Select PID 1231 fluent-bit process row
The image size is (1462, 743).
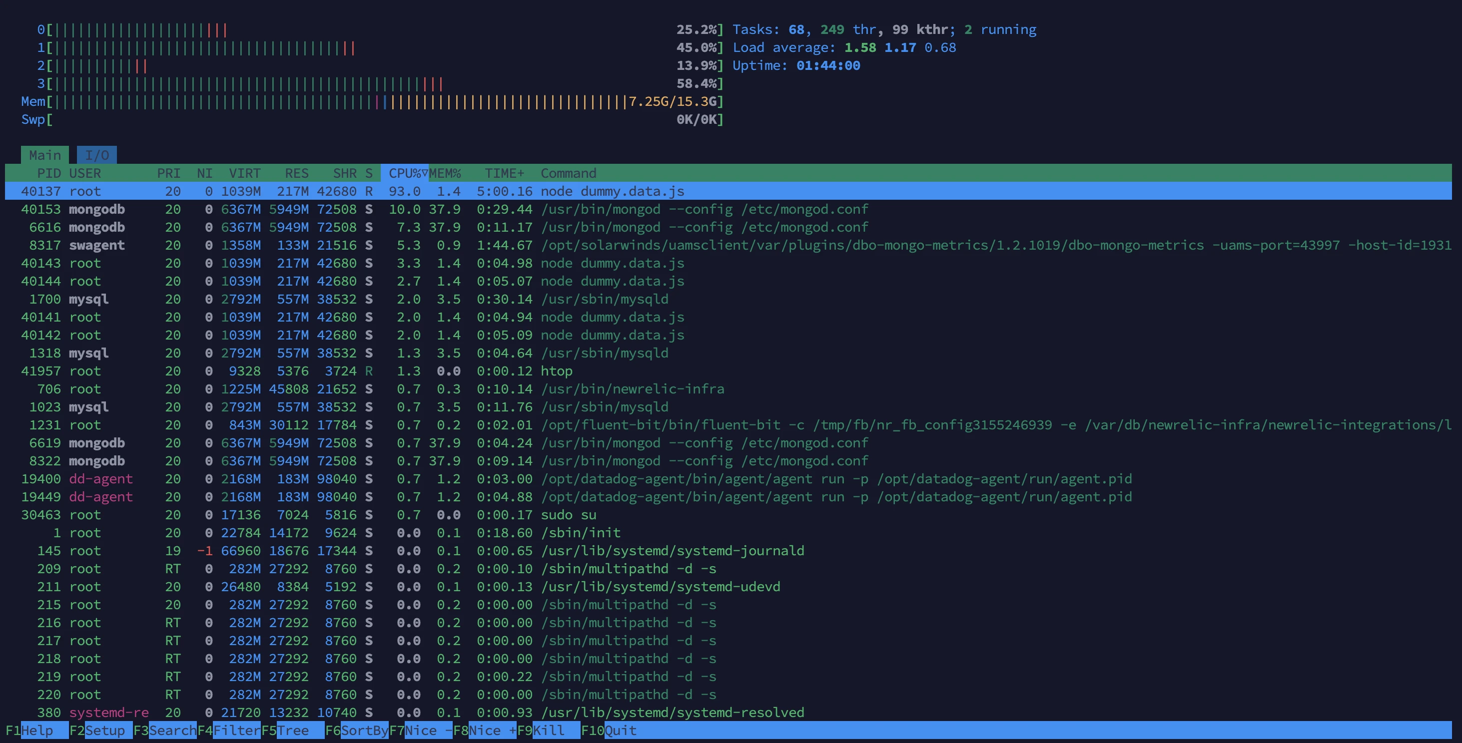pyautogui.click(x=728, y=425)
